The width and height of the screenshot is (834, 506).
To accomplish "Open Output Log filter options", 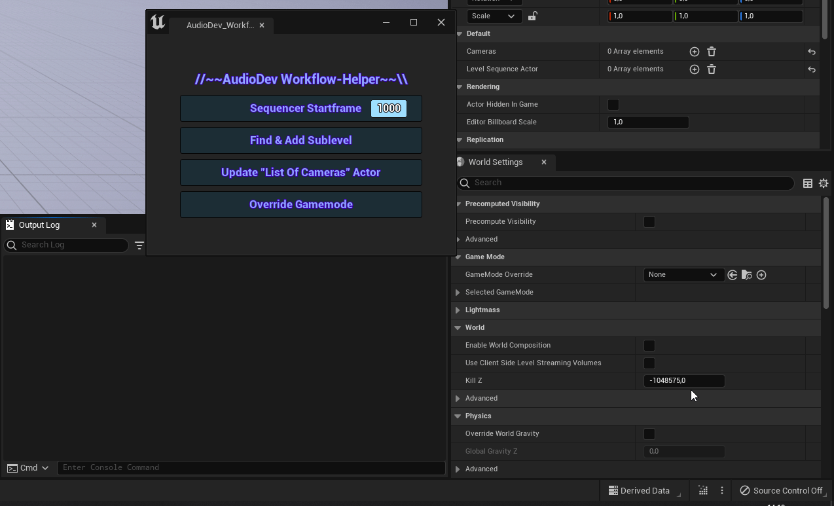I will pos(139,245).
